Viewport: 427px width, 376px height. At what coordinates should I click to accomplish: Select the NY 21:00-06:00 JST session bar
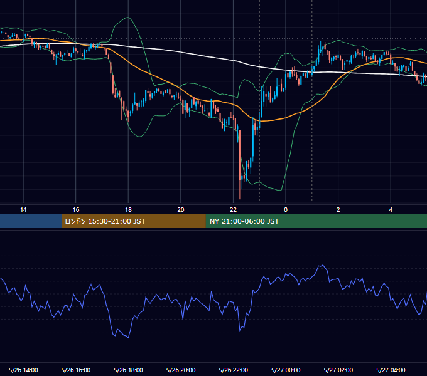(x=316, y=221)
